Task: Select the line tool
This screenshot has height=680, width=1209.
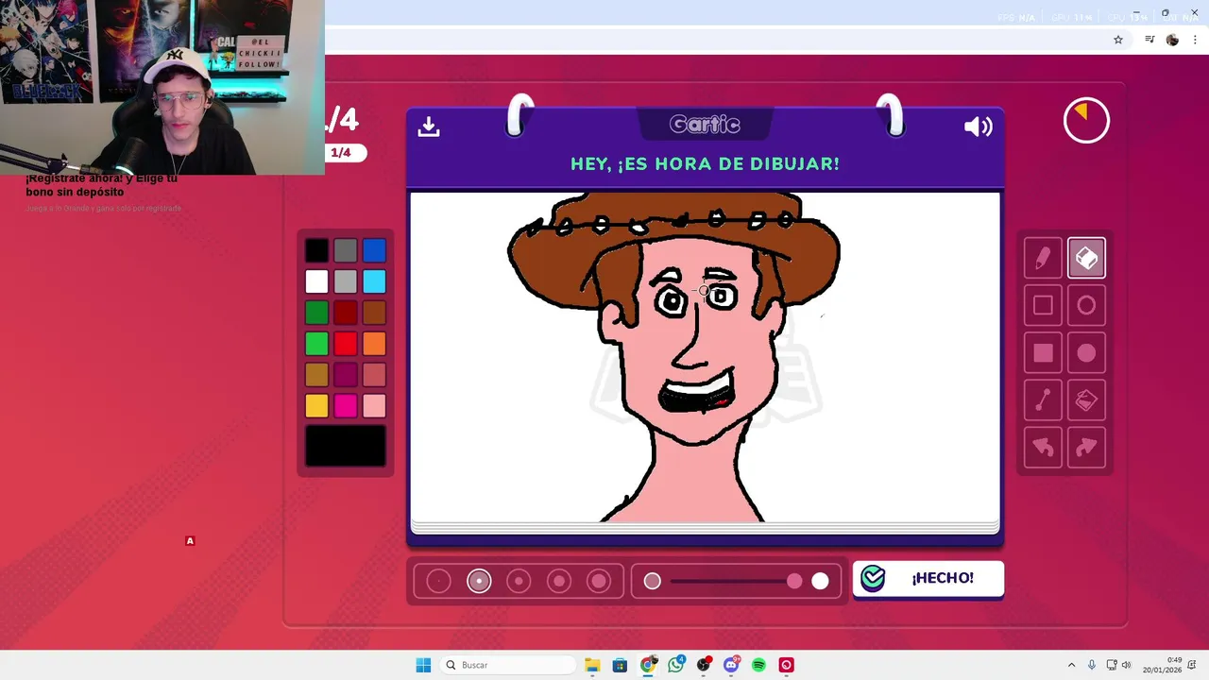Action: 1043,400
